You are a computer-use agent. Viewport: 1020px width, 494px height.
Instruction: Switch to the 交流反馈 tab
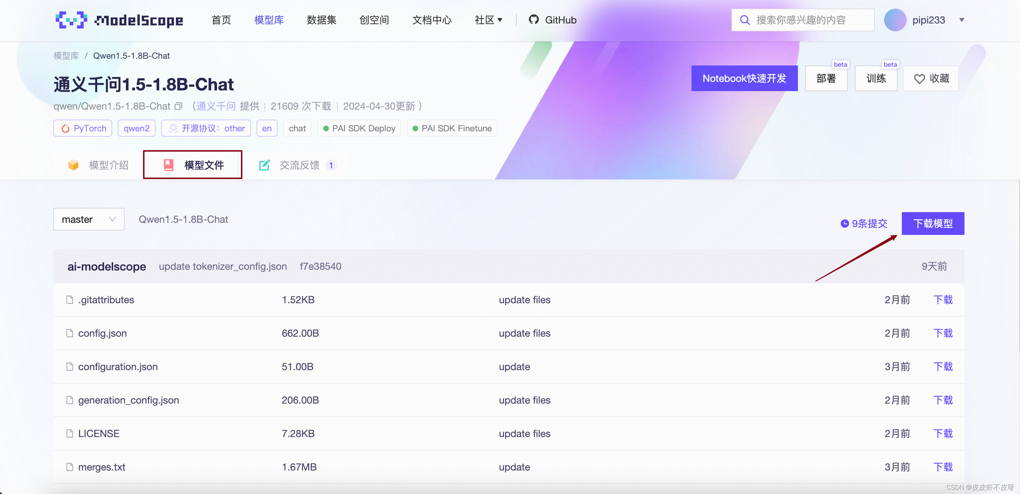(298, 165)
